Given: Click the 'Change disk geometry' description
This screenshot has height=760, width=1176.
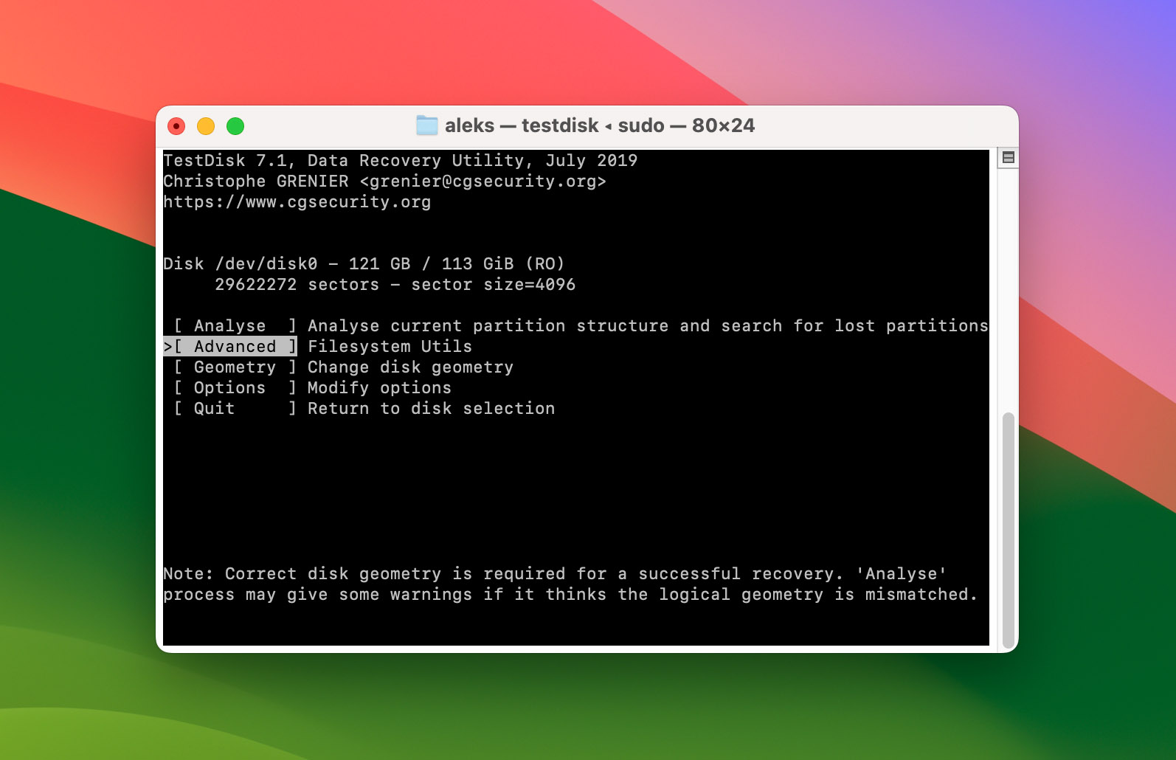Looking at the screenshot, I should 410,367.
